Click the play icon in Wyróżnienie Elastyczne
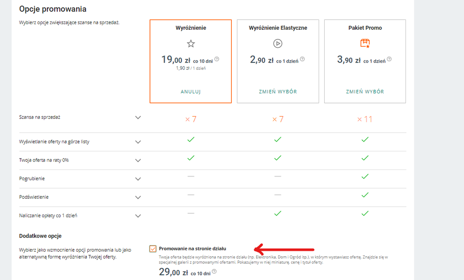Screen dimensions: 464x280 [278, 44]
